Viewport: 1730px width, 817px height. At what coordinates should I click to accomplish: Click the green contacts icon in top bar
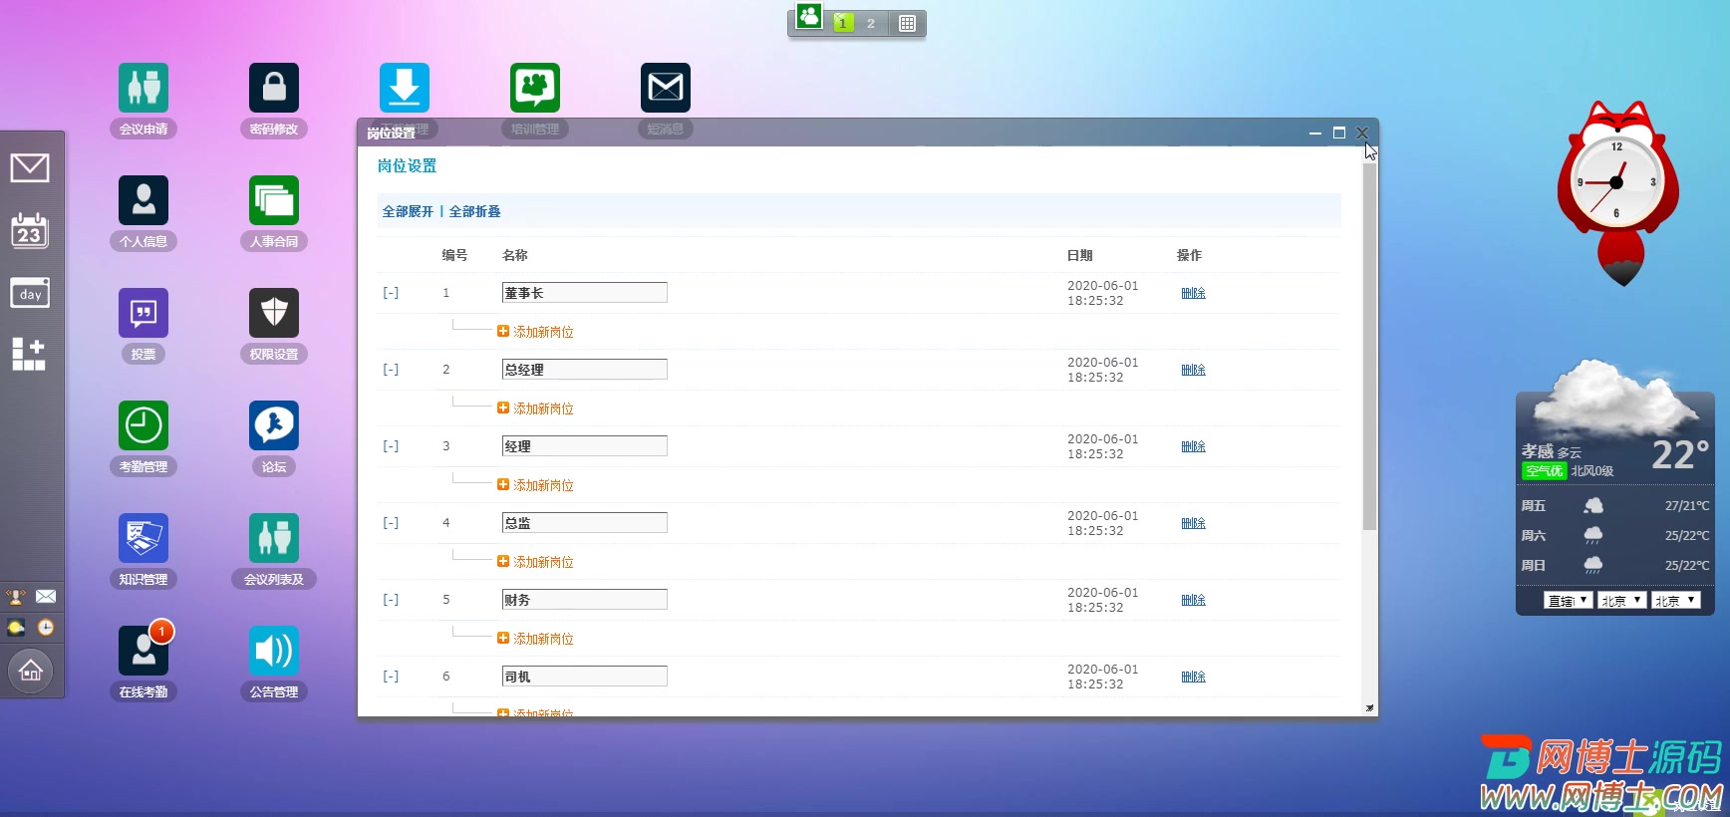809,17
